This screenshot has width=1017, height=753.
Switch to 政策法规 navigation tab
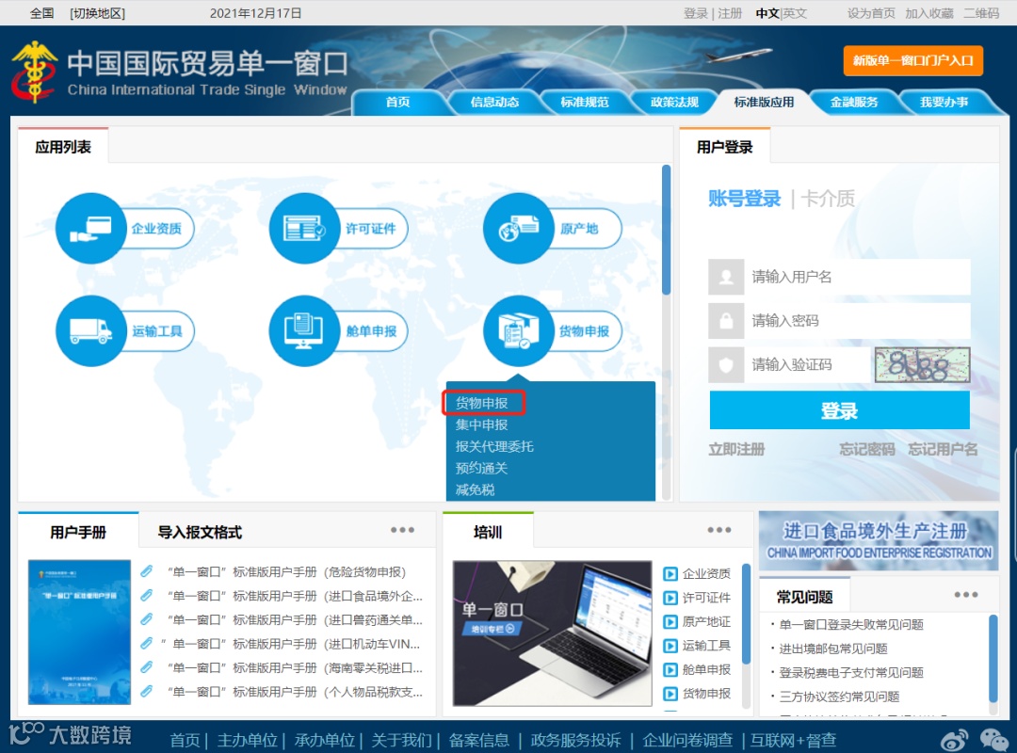tap(674, 102)
